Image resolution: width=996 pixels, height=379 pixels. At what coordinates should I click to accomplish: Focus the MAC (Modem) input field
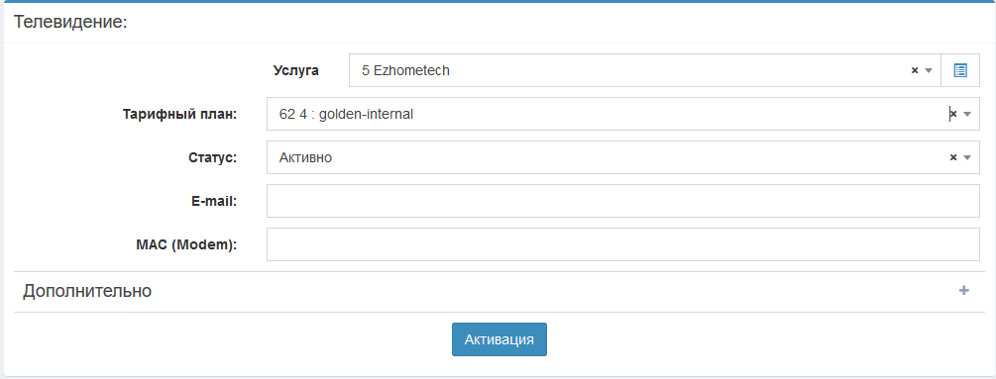[623, 244]
